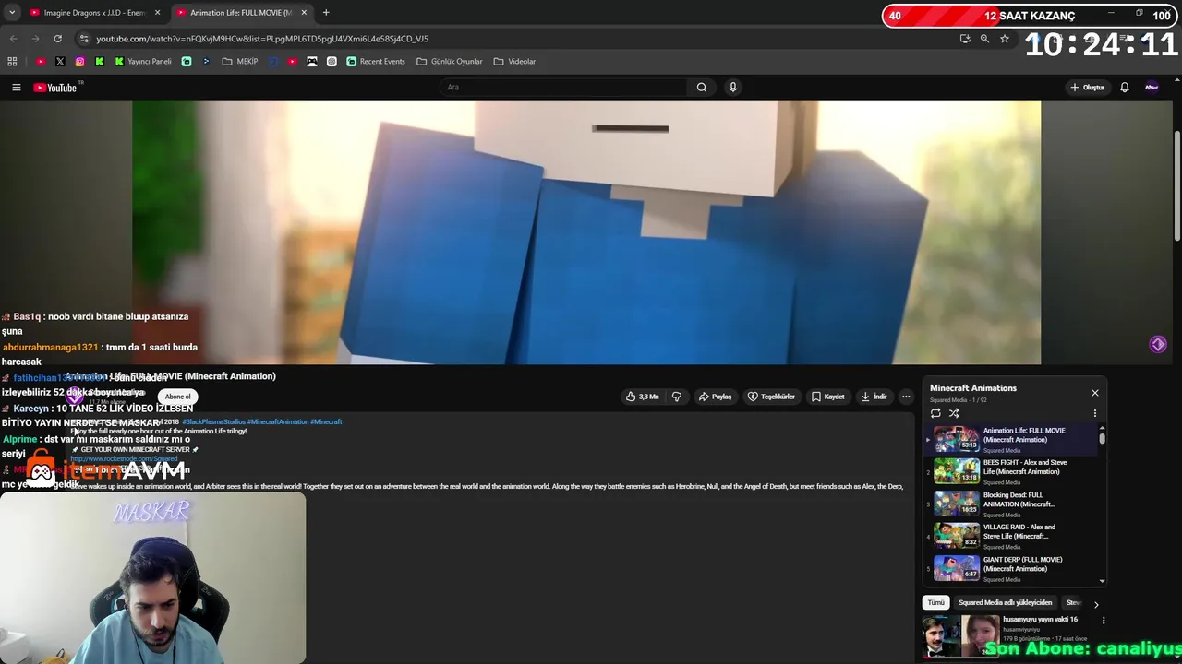Click the video player area
Viewport: 1182px width, 664px height.
[586, 232]
